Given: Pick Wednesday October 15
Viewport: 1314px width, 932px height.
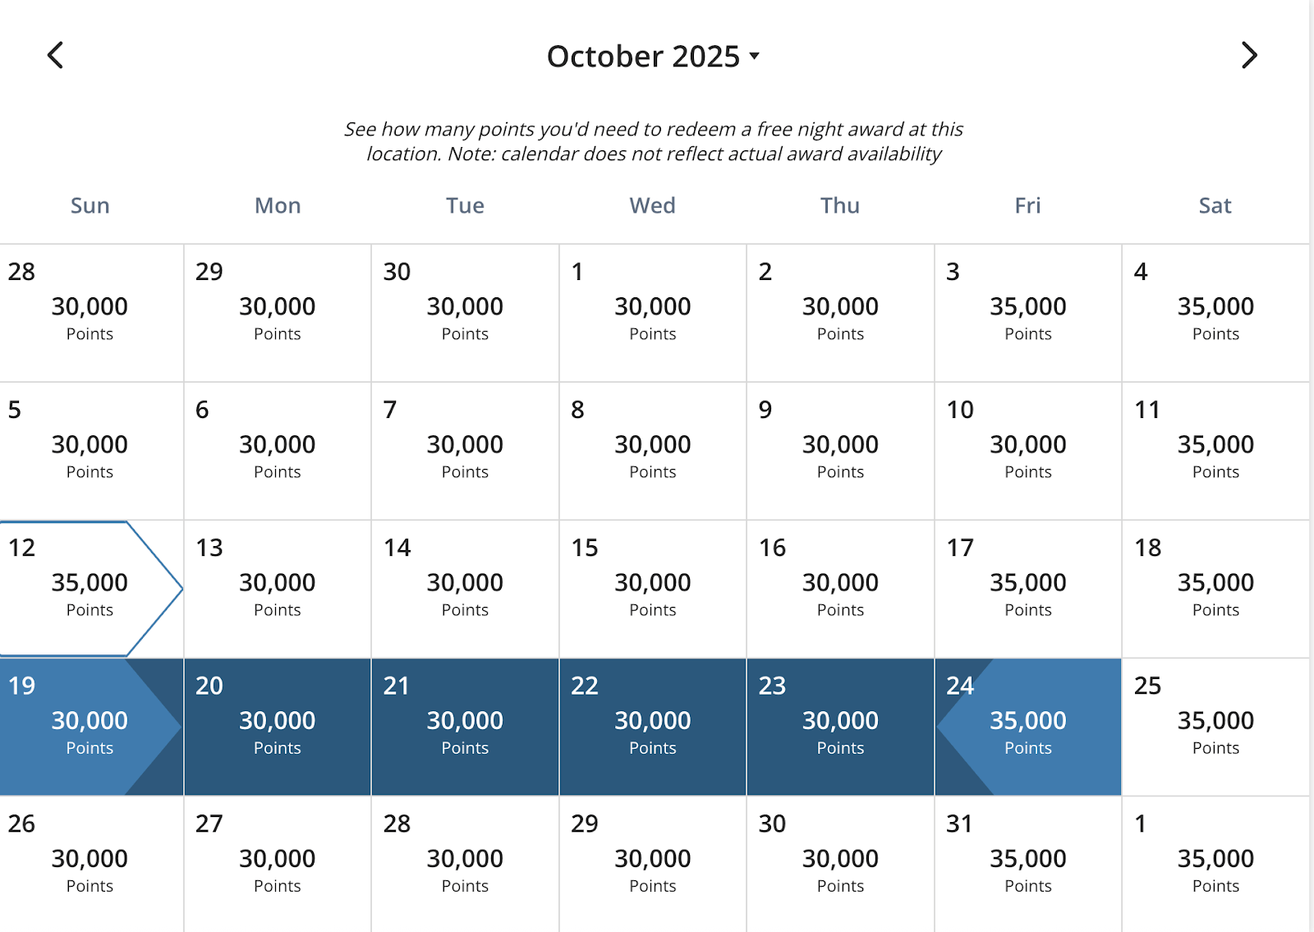Looking at the screenshot, I should [652, 589].
